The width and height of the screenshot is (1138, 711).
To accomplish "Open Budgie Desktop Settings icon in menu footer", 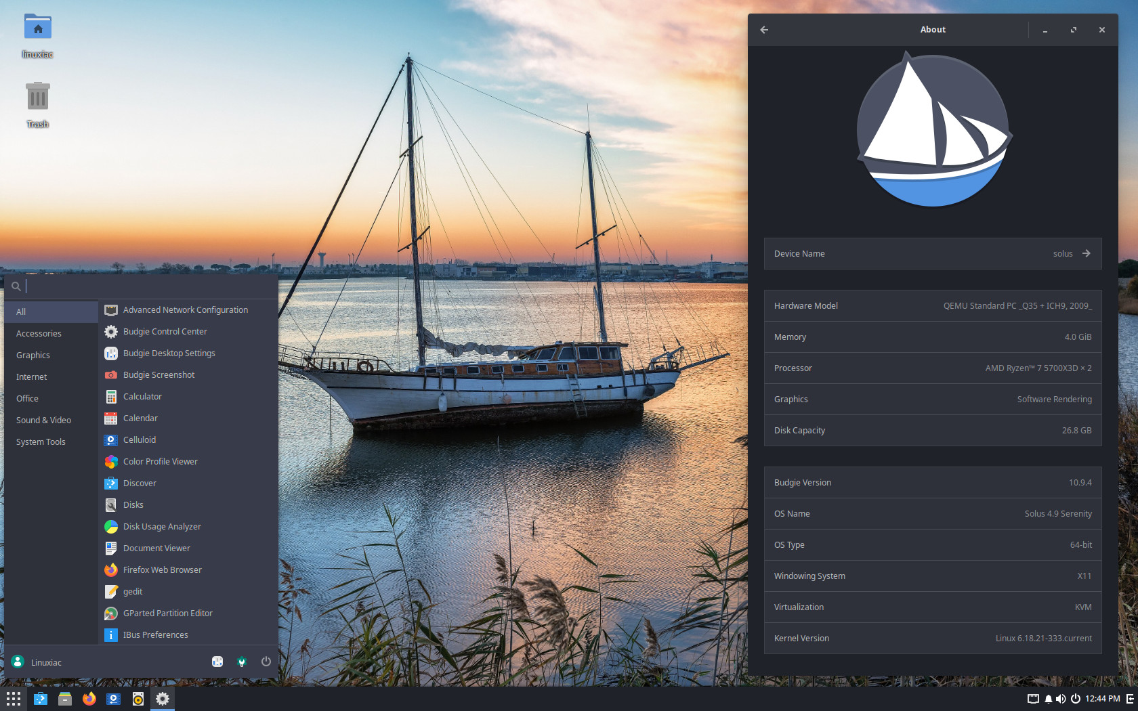I will pyautogui.click(x=217, y=662).
